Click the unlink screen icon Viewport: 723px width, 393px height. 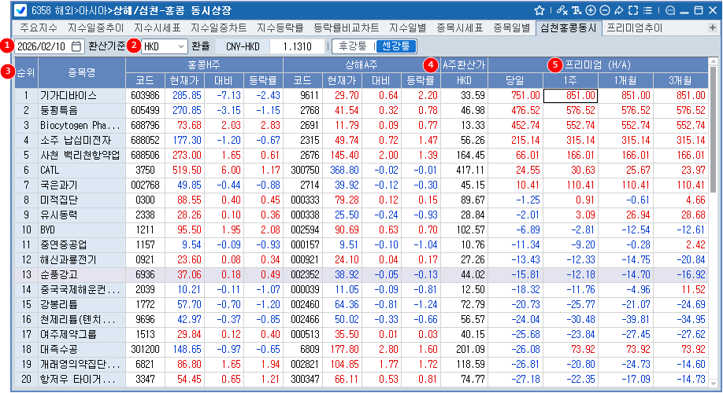click(x=561, y=10)
